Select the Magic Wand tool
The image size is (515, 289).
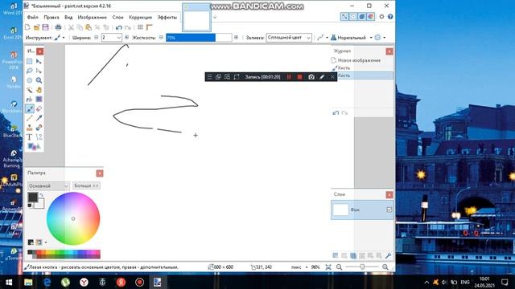[x=30, y=90]
